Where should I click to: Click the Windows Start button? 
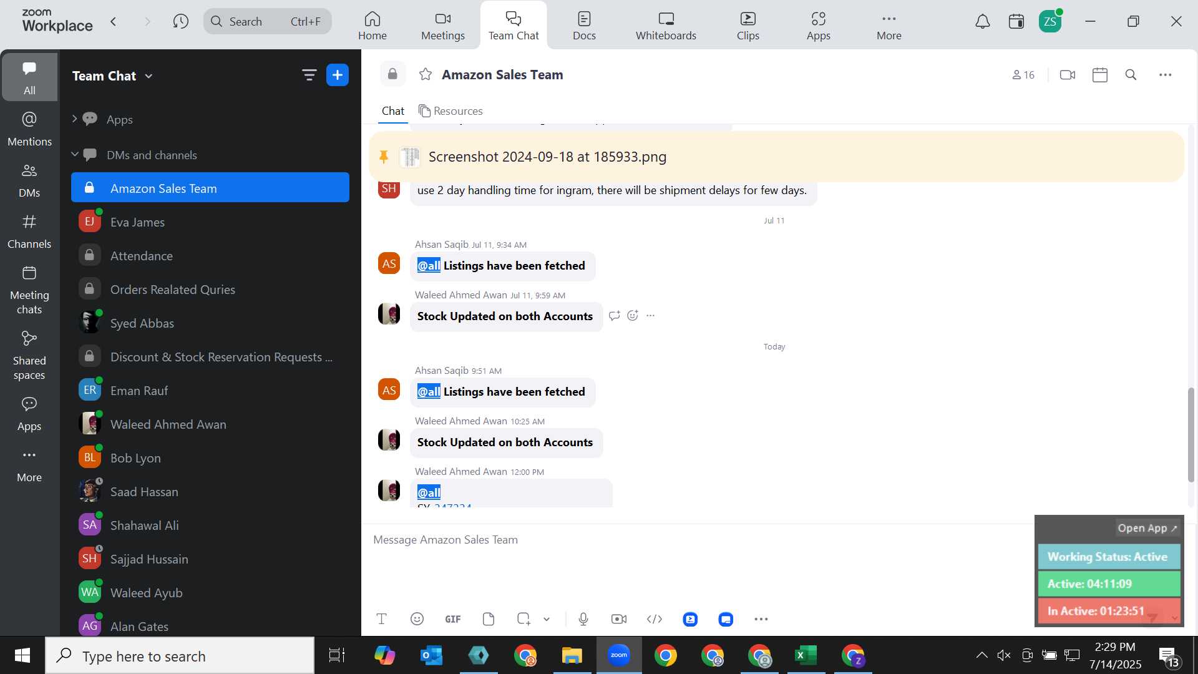click(22, 656)
